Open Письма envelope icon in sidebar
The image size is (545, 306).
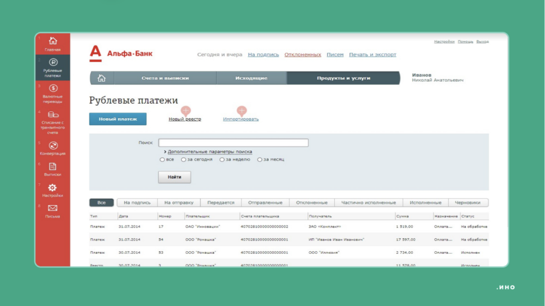pos(53,209)
